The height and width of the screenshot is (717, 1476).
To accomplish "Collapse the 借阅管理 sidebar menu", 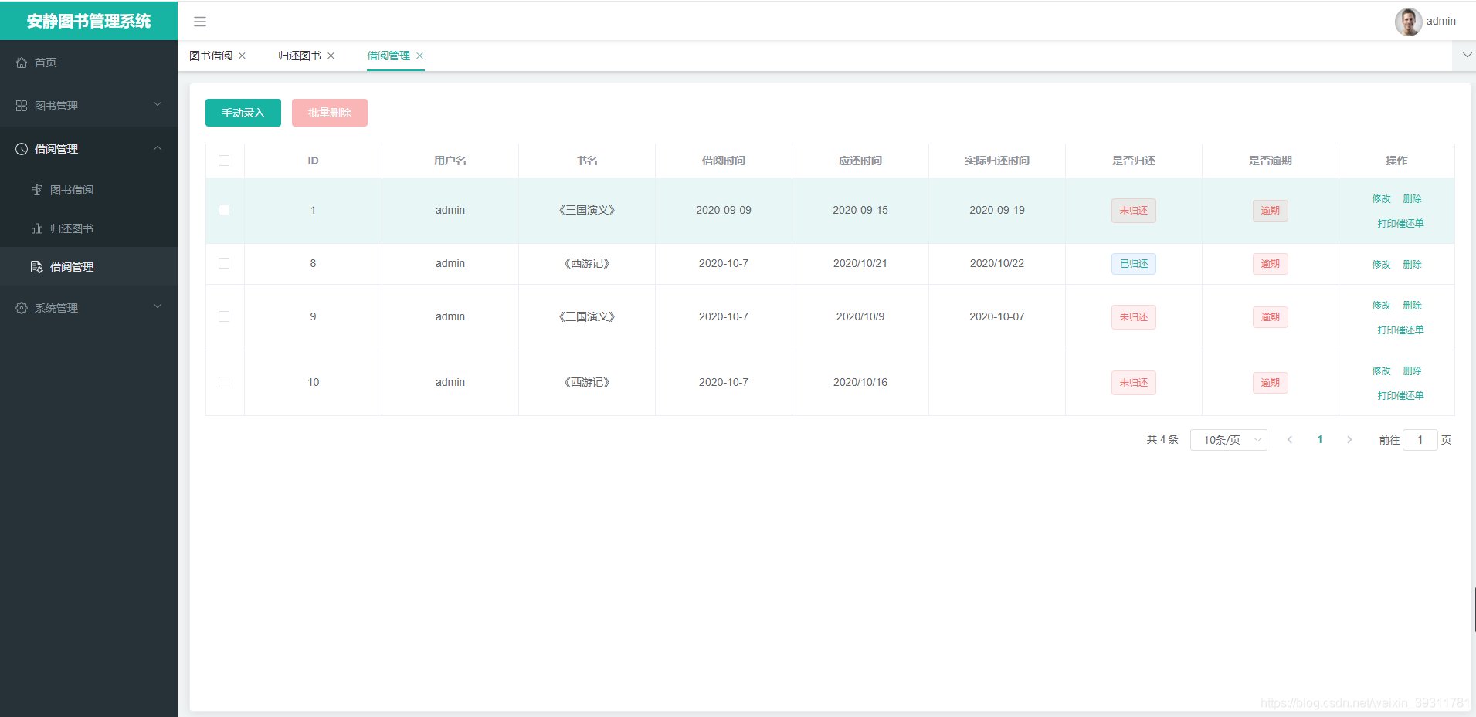I will coord(89,149).
